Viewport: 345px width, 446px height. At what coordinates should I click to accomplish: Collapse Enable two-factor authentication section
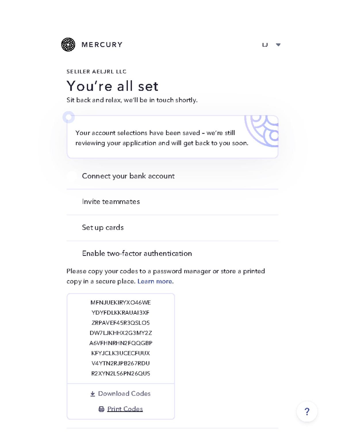click(x=137, y=253)
